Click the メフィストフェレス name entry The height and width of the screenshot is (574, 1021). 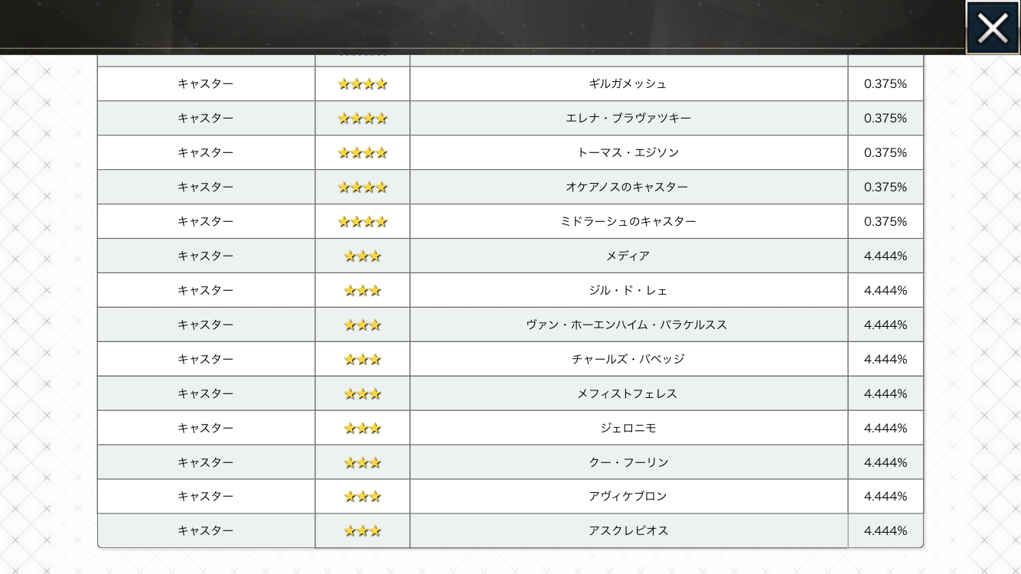pos(628,393)
